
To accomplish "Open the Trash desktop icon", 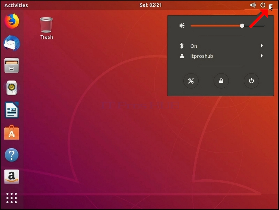I will (x=46, y=28).
